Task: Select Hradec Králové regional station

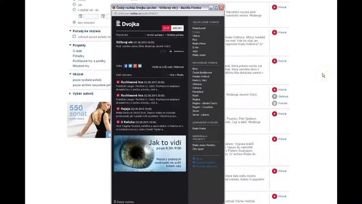Action: click(x=201, y=76)
